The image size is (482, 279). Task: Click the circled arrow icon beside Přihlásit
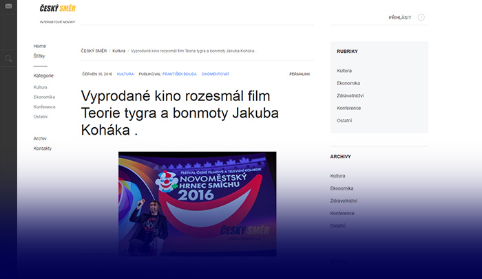pyautogui.click(x=421, y=17)
